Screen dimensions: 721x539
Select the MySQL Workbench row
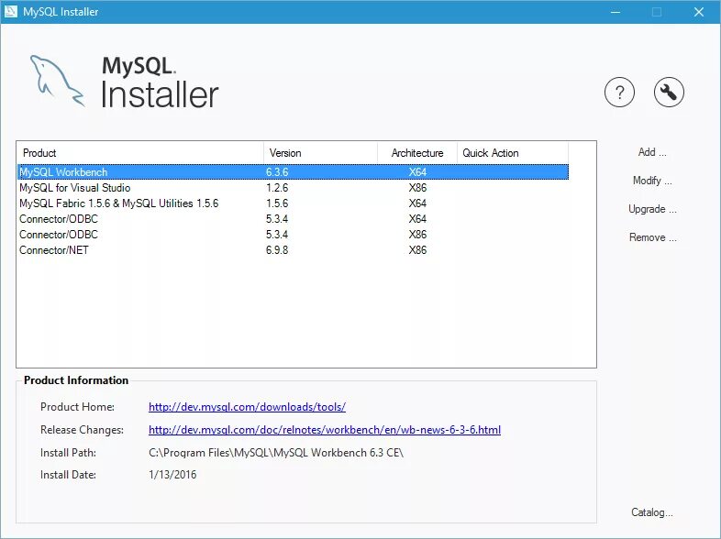(x=293, y=171)
